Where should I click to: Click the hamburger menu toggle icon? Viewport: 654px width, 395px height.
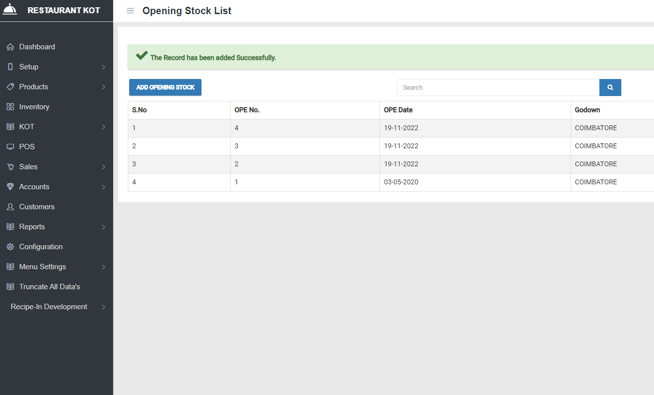(130, 11)
